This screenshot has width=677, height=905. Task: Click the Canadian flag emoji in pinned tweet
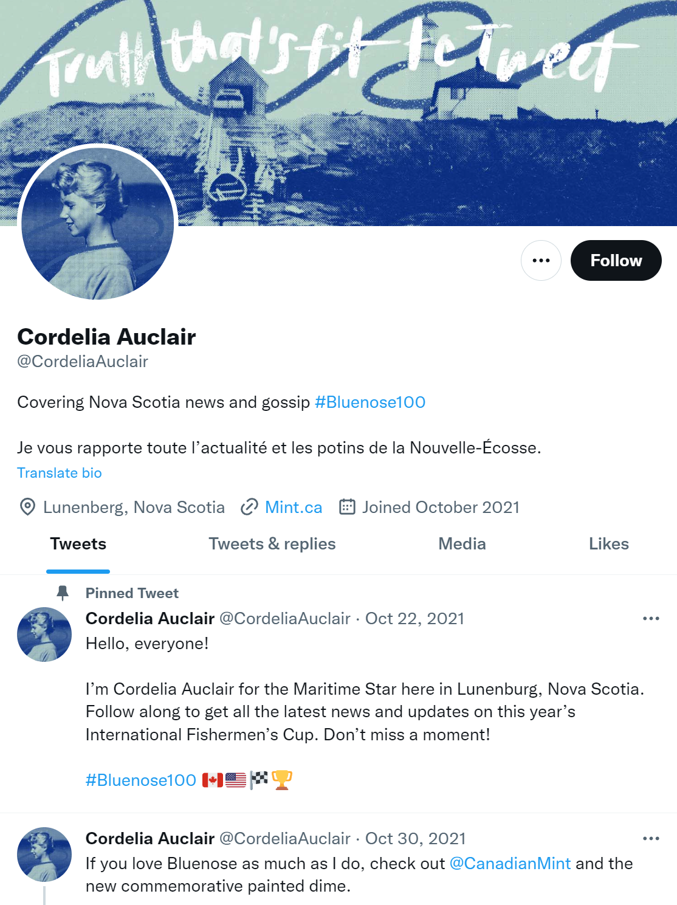pos(213,780)
